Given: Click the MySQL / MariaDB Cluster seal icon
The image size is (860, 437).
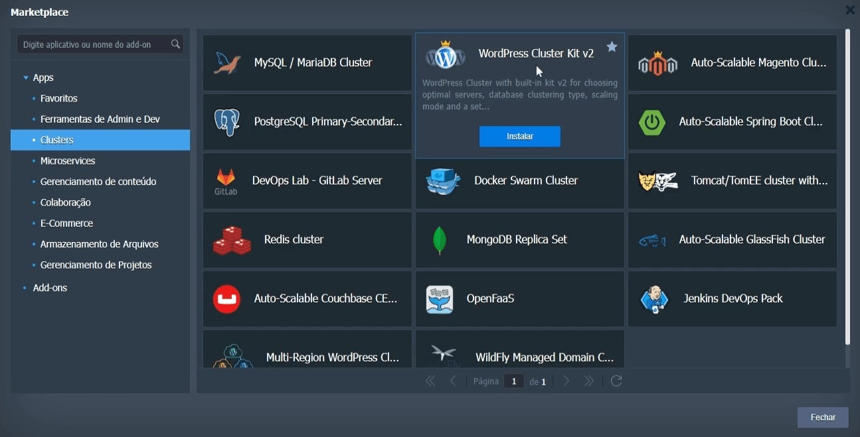Looking at the screenshot, I should [x=227, y=63].
